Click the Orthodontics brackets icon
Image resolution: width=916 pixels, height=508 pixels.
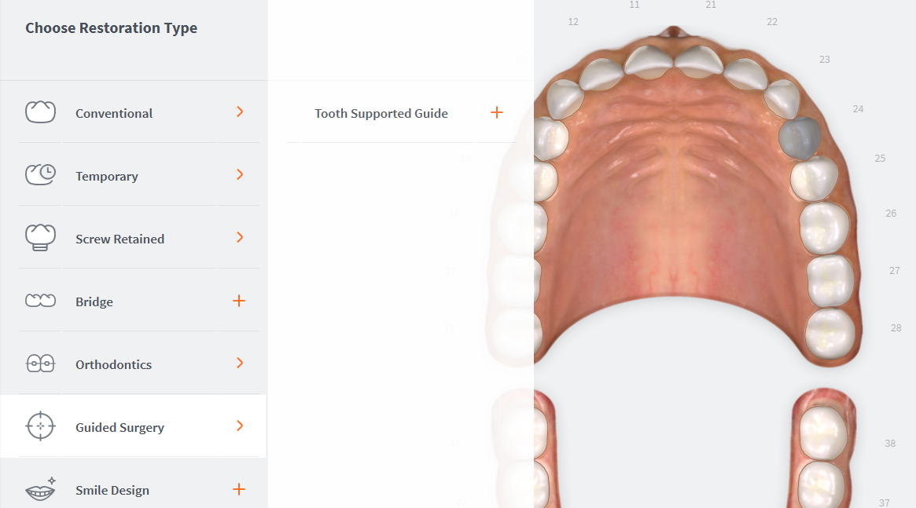(x=40, y=364)
